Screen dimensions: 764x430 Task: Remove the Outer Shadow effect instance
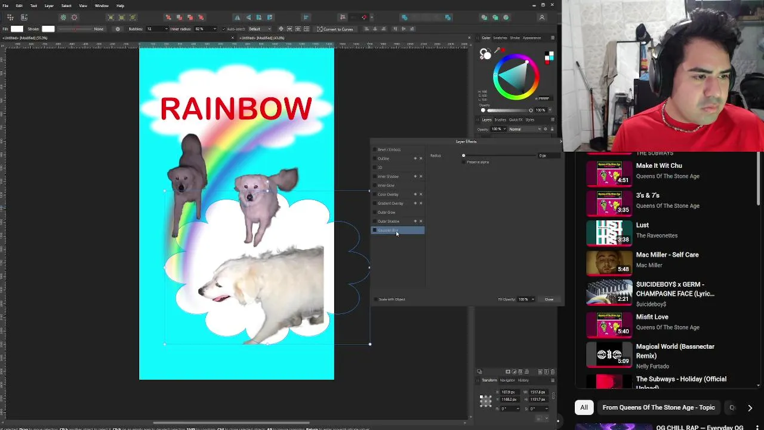pyautogui.click(x=421, y=221)
